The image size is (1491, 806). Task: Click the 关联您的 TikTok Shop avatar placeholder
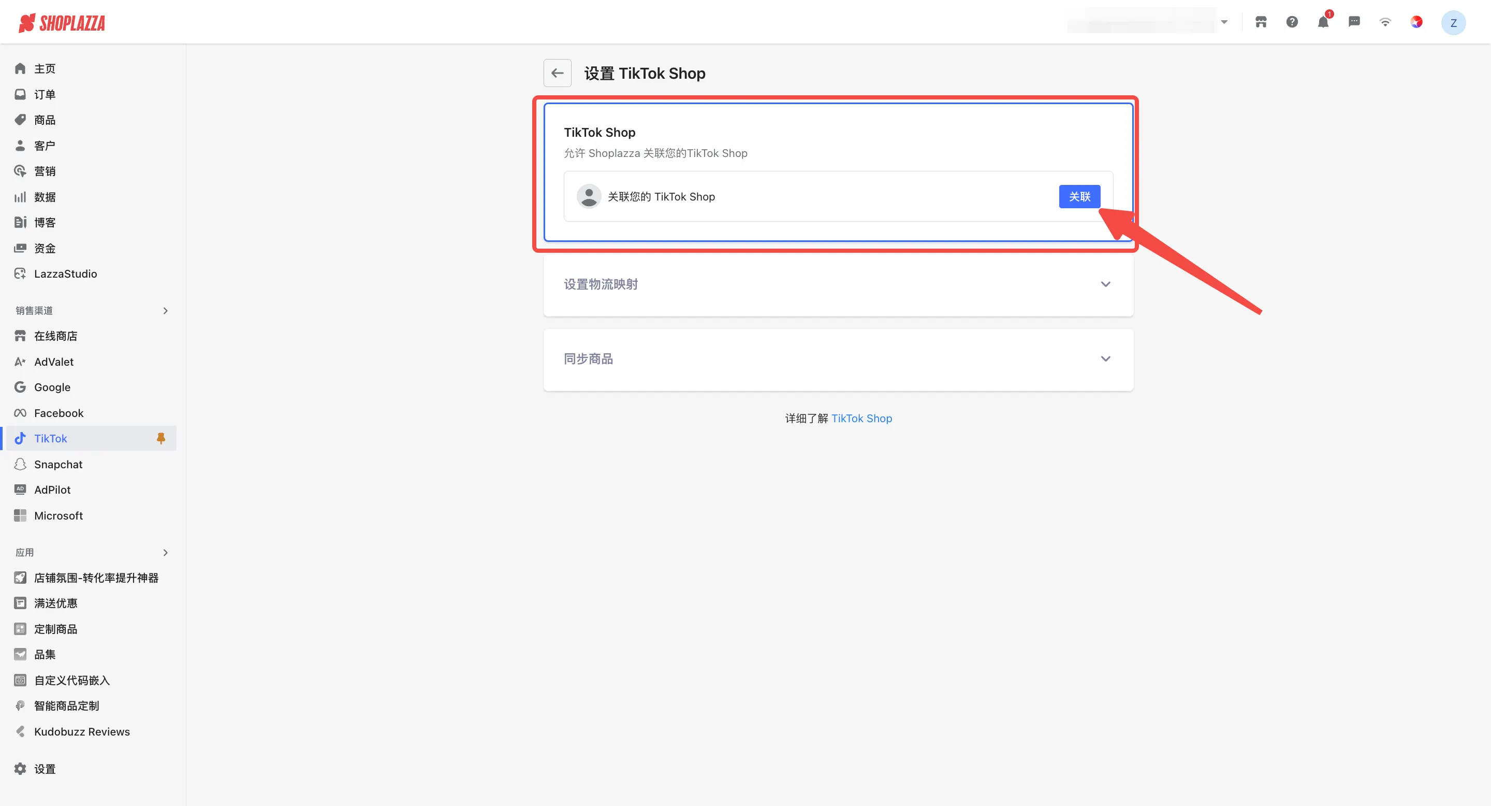pyautogui.click(x=589, y=196)
